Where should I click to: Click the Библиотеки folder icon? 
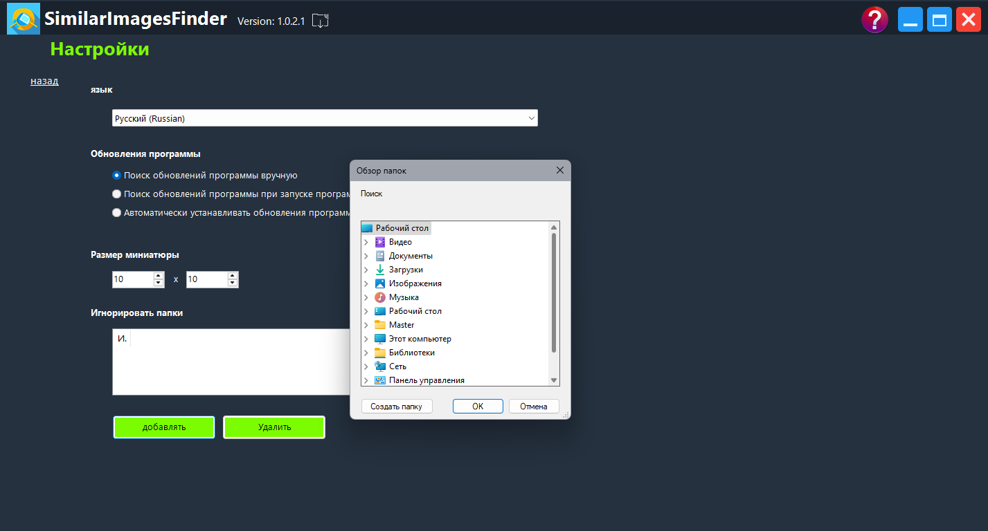pyautogui.click(x=379, y=353)
